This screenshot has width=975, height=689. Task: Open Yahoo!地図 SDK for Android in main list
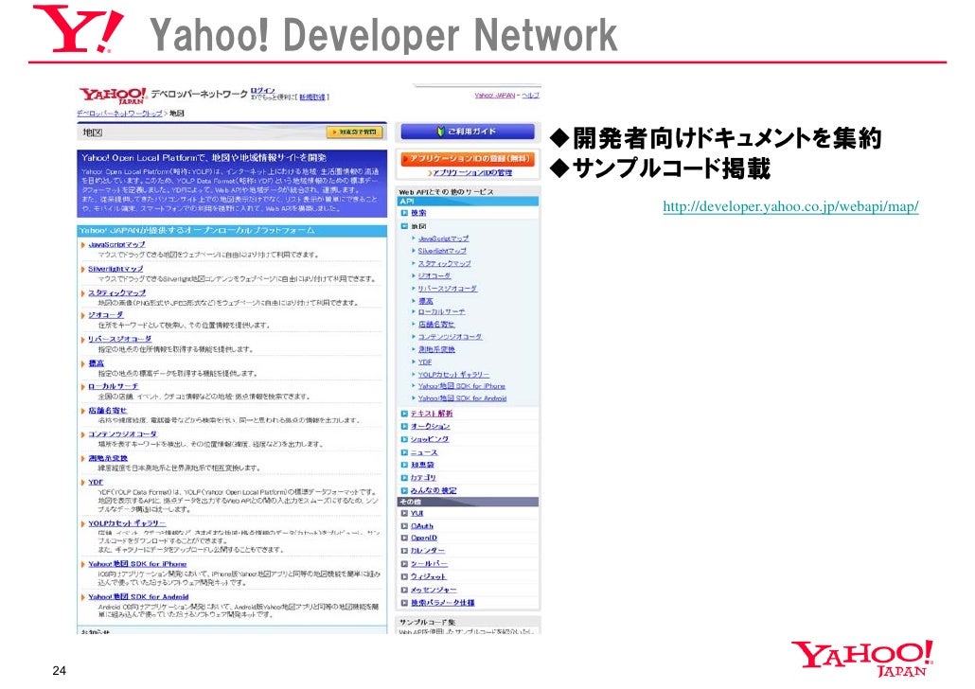138,597
